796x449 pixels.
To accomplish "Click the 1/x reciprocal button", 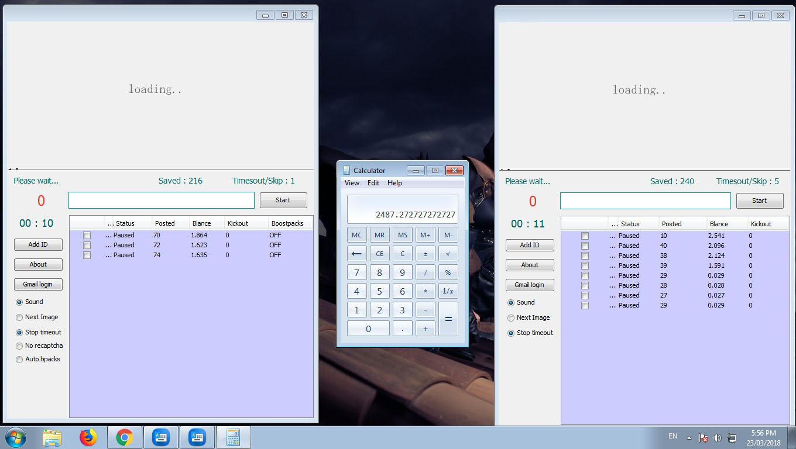I will 448,291.
